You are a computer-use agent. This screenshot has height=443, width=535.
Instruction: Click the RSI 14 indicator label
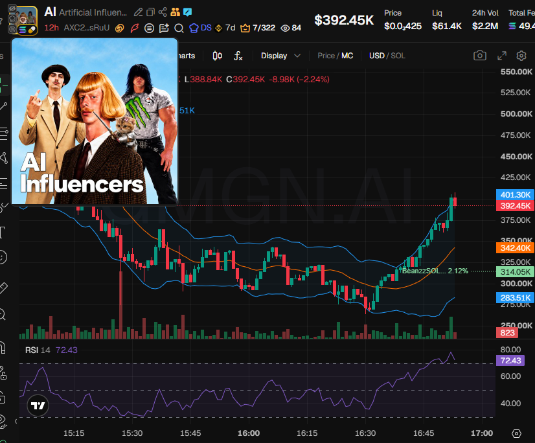(x=38, y=350)
